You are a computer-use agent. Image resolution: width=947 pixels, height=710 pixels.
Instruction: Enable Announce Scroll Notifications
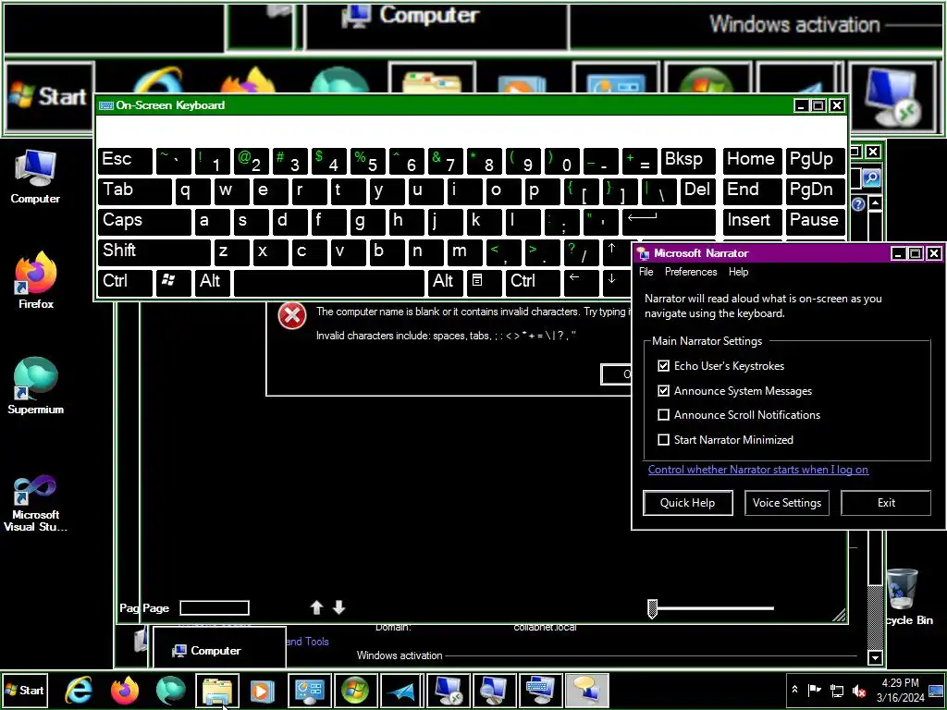tap(664, 415)
